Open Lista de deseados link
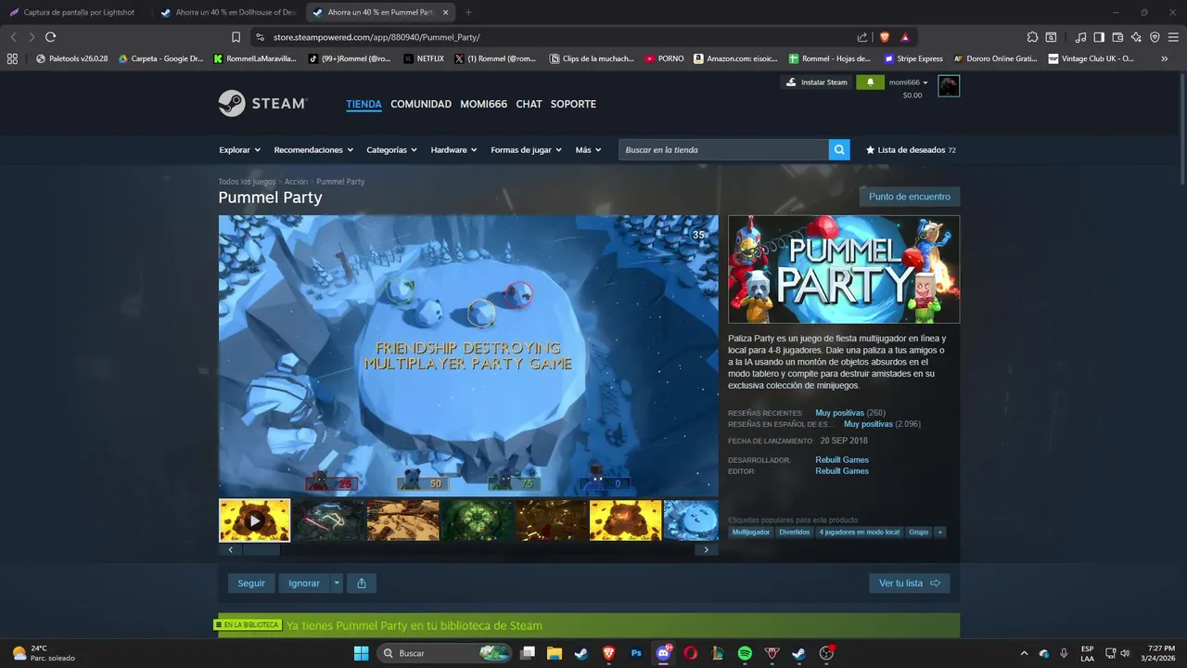Image resolution: width=1187 pixels, height=668 pixels. click(911, 149)
